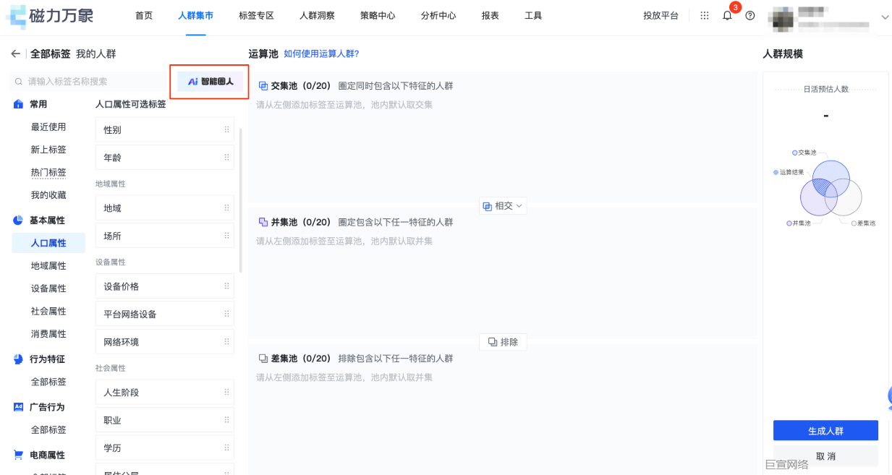
Task: Select 我的收藏 in sidebar
Action: pyautogui.click(x=48, y=195)
